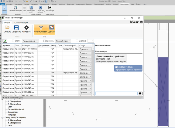
Task: Enable the Система filter checkbox
Action: click(77, 41)
